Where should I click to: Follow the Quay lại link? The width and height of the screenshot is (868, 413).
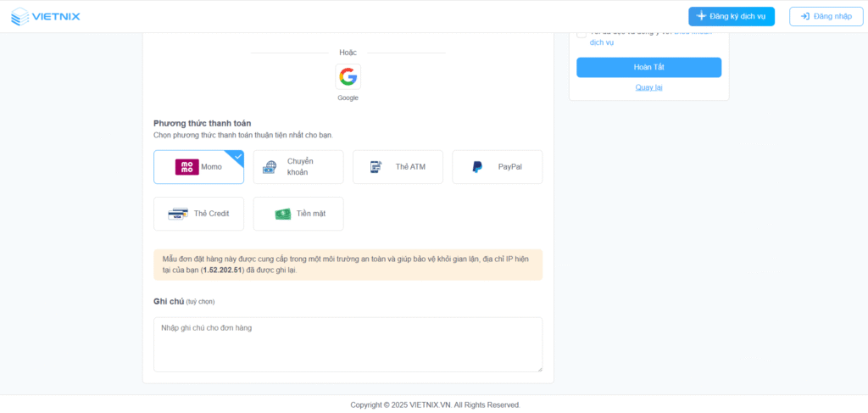click(x=648, y=87)
